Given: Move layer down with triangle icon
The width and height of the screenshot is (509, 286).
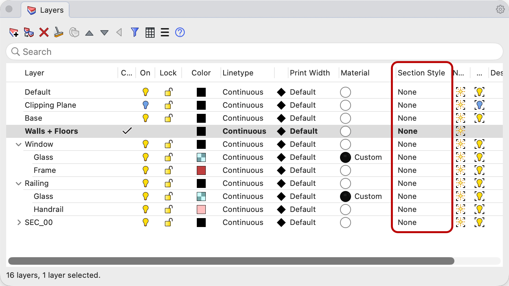Looking at the screenshot, I should tap(104, 33).
